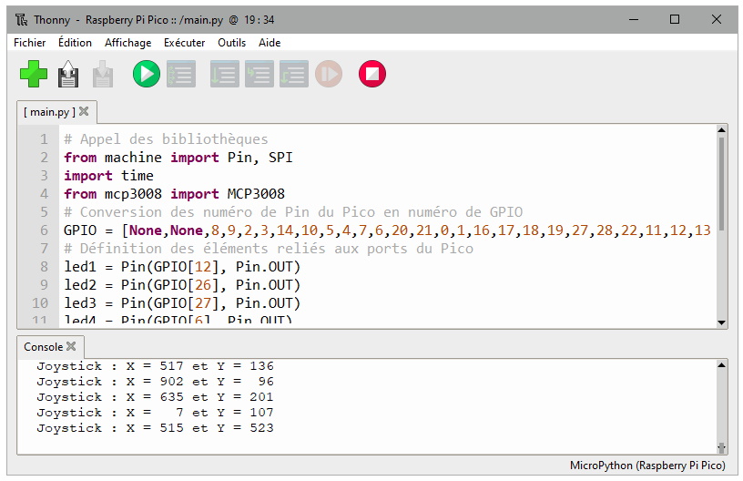Close the Console panel tab

tap(71, 346)
